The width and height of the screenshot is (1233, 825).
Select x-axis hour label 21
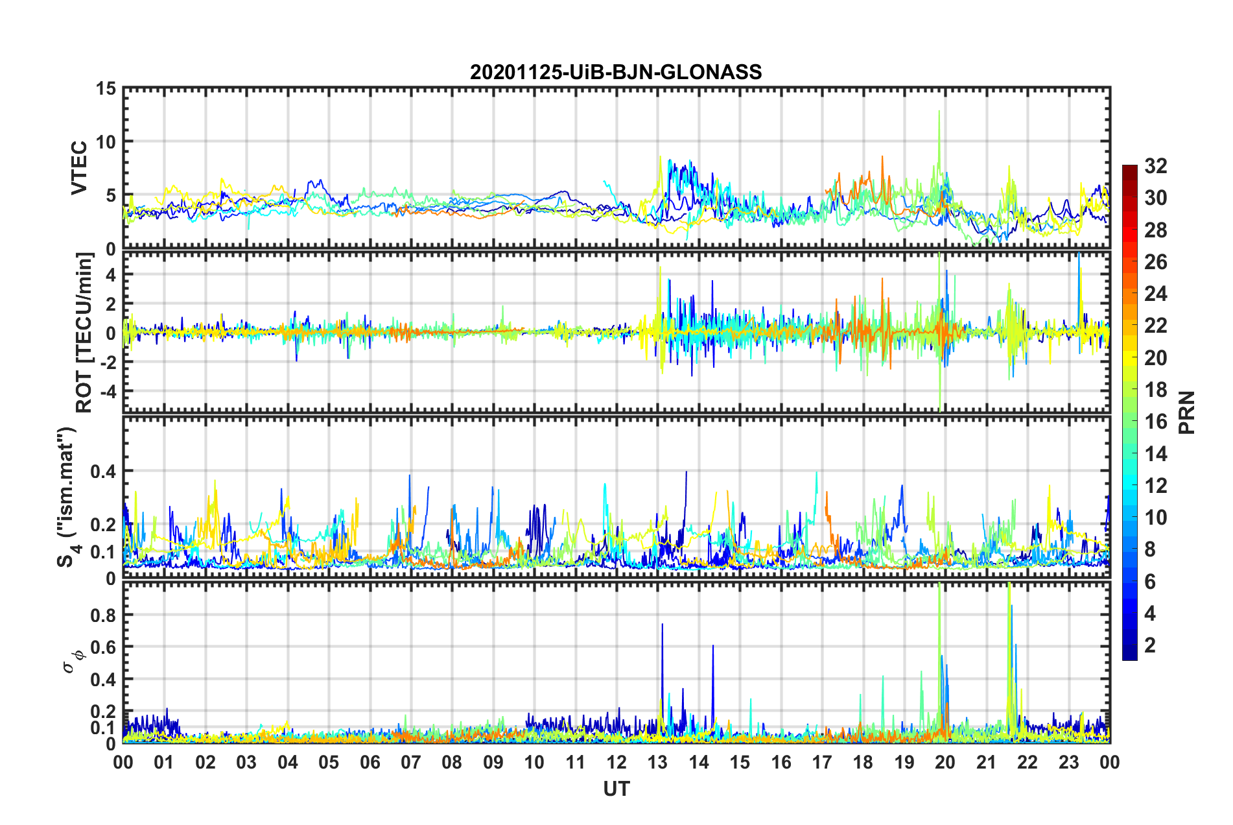point(987,762)
